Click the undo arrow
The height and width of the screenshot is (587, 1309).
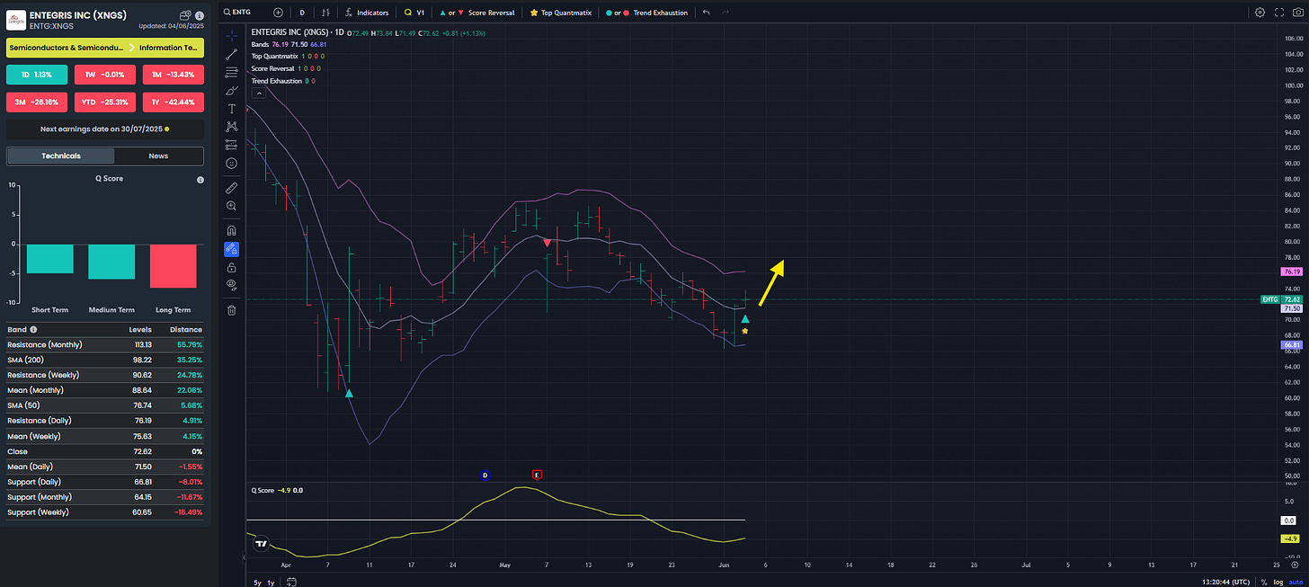click(707, 13)
